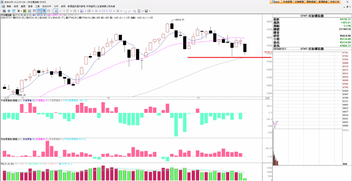Expand the text tool dropdown arrow
352x181 pixels.
click(121, 11)
